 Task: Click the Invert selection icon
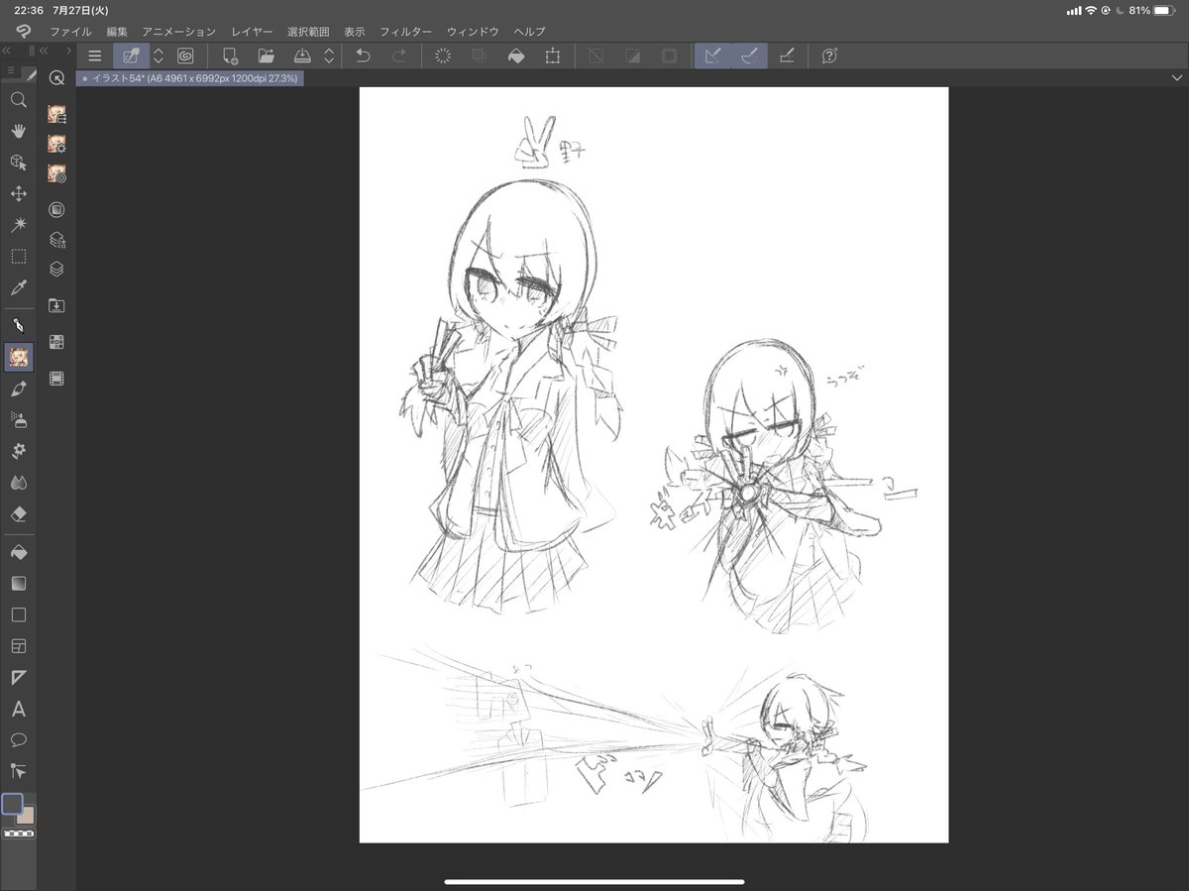point(632,56)
